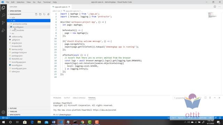Maximize the terminal panel size
This screenshot has height=125, width=223.
coord(215,98)
